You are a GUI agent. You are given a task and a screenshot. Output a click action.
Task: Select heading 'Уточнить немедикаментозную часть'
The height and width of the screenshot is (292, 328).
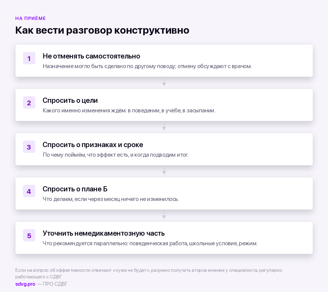[x=104, y=233]
